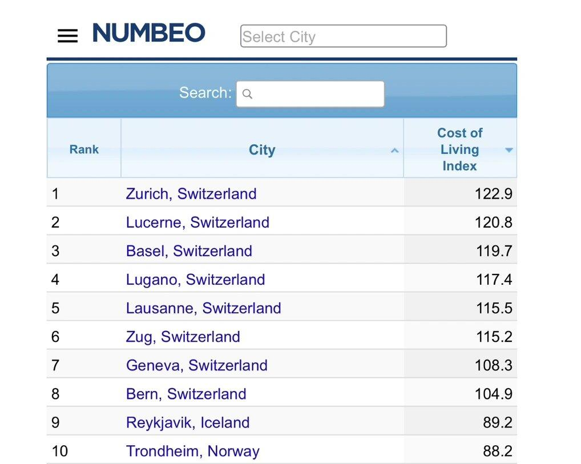This screenshot has height=464, width=581.
Task: Open Zurich, Switzerland link
Action: [x=191, y=194]
